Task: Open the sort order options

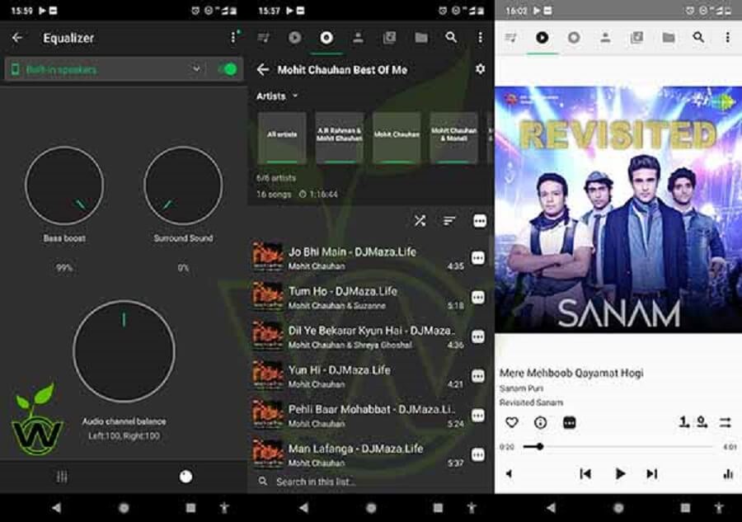Action: [x=449, y=221]
